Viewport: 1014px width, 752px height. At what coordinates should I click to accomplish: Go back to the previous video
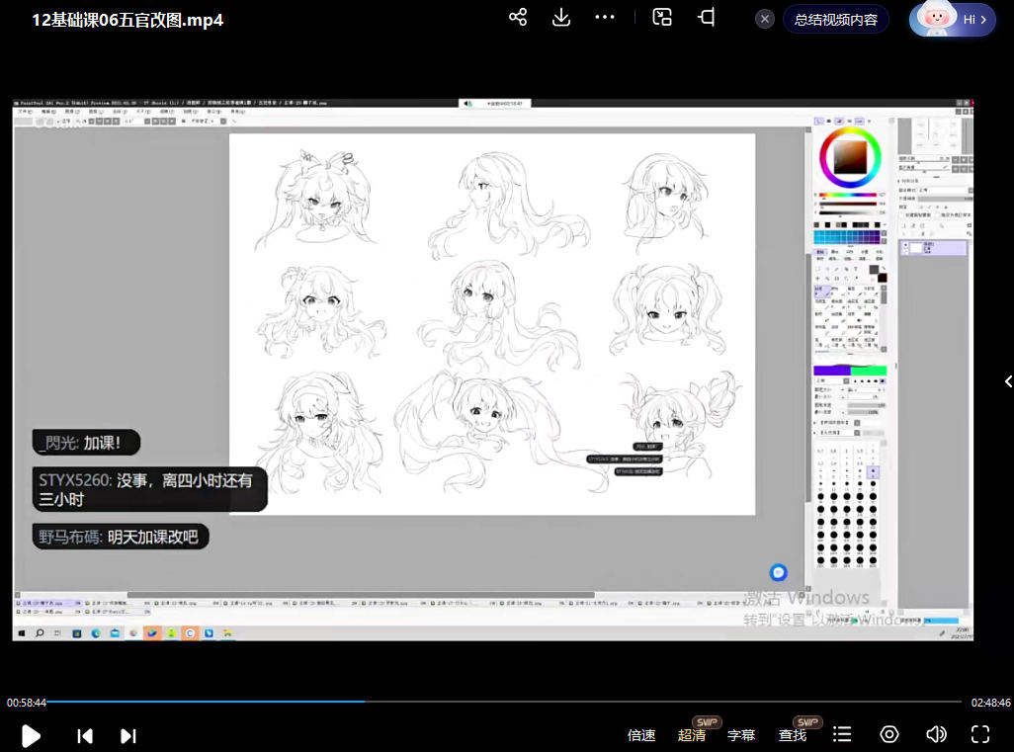tap(85, 735)
